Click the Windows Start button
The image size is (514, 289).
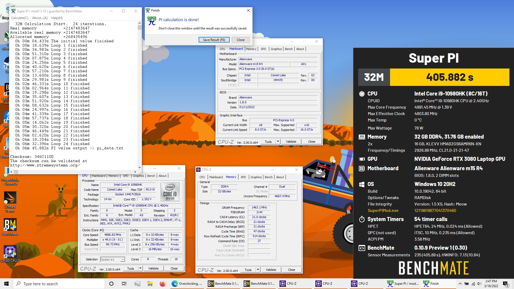pos(6,284)
